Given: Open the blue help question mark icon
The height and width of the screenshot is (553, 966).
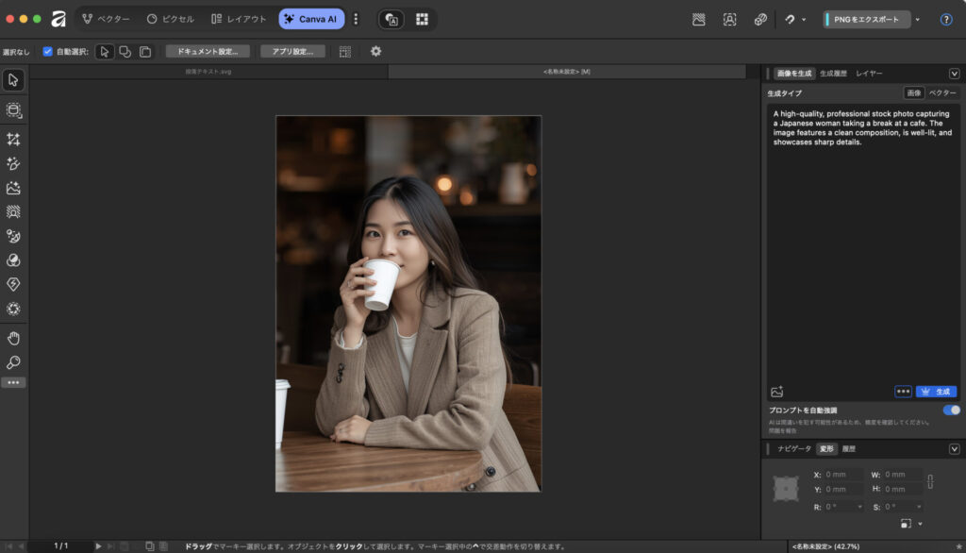Looking at the screenshot, I should click(x=946, y=19).
